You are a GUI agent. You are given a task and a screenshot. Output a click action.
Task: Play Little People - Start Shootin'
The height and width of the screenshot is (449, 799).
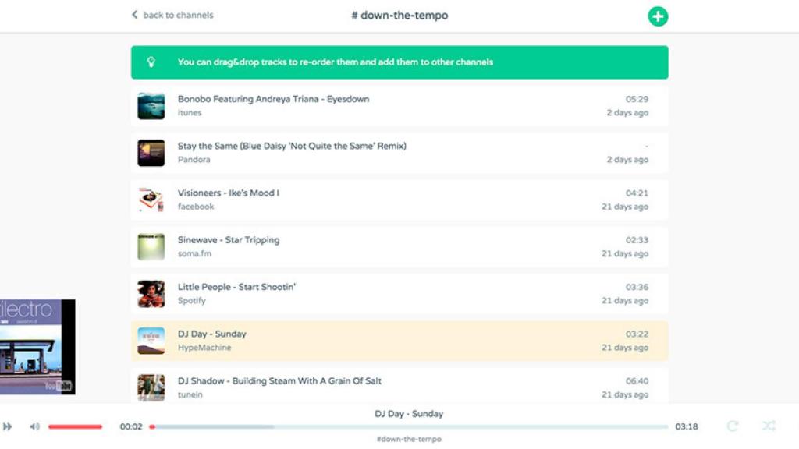pyautogui.click(x=236, y=287)
